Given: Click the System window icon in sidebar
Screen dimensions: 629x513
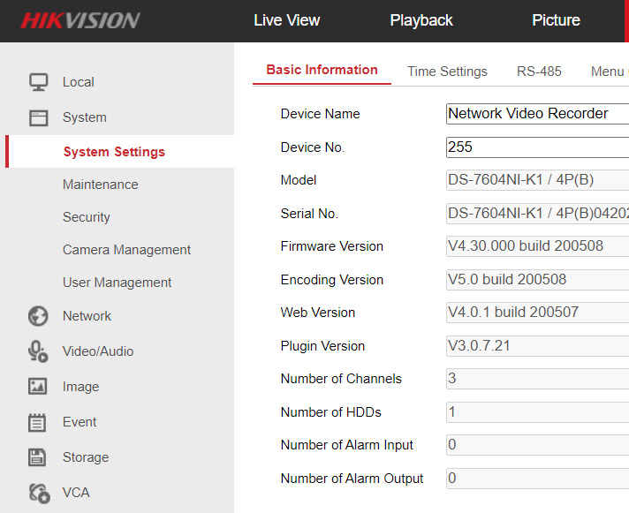Looking at the screenshot, I should 38,117.
